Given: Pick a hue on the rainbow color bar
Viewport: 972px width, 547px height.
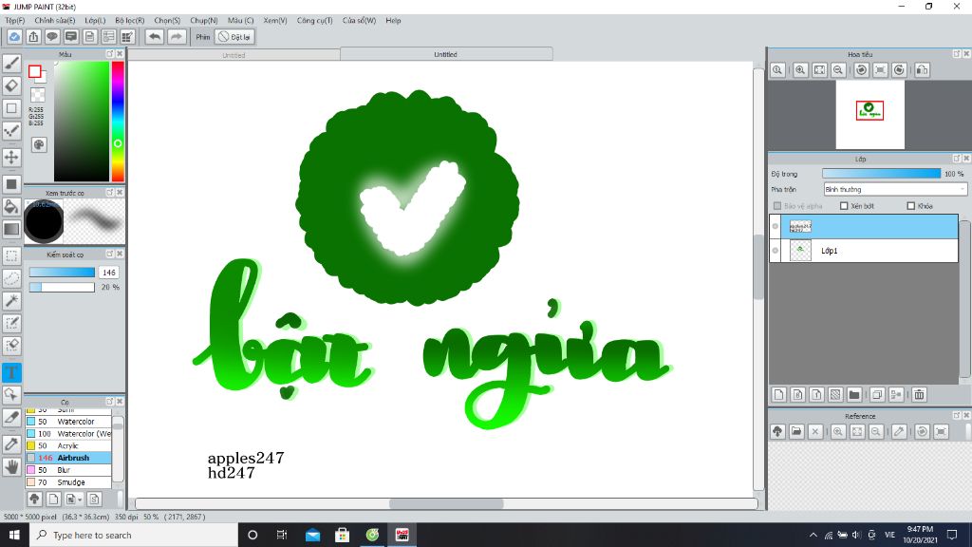Looking at the screenshot, I should pos(117,121).
